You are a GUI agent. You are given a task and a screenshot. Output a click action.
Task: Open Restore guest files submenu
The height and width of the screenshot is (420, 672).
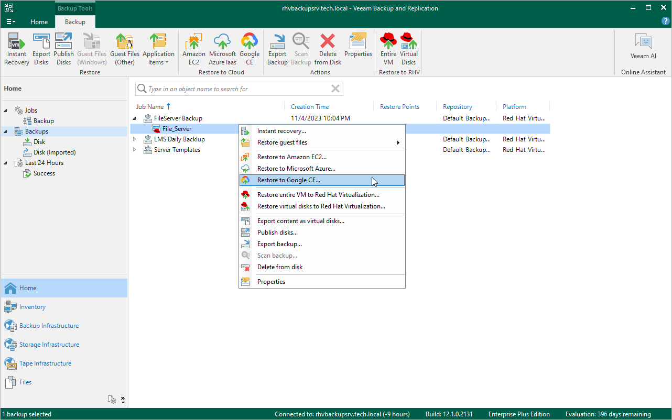tap(322, 142)
